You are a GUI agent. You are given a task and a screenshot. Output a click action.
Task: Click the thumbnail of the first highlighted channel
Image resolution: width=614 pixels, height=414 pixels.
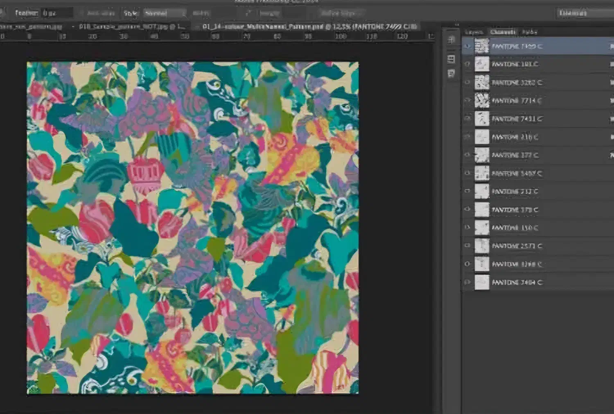click(482, 46)
